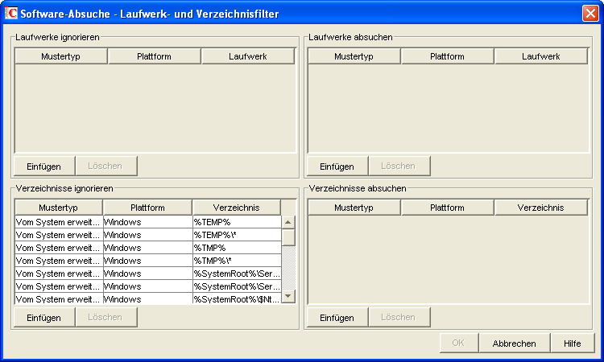604x362 pixels.
Task: Click Plattform header in Verzeichnisse ignorieren table
Action: tap(147, 208)
